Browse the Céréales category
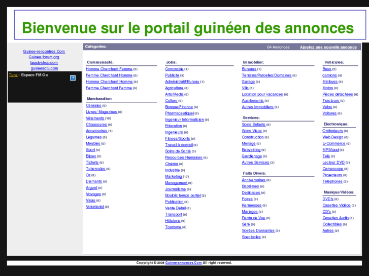The width and height of the screenshot is (369, 276). pos(93,105)
